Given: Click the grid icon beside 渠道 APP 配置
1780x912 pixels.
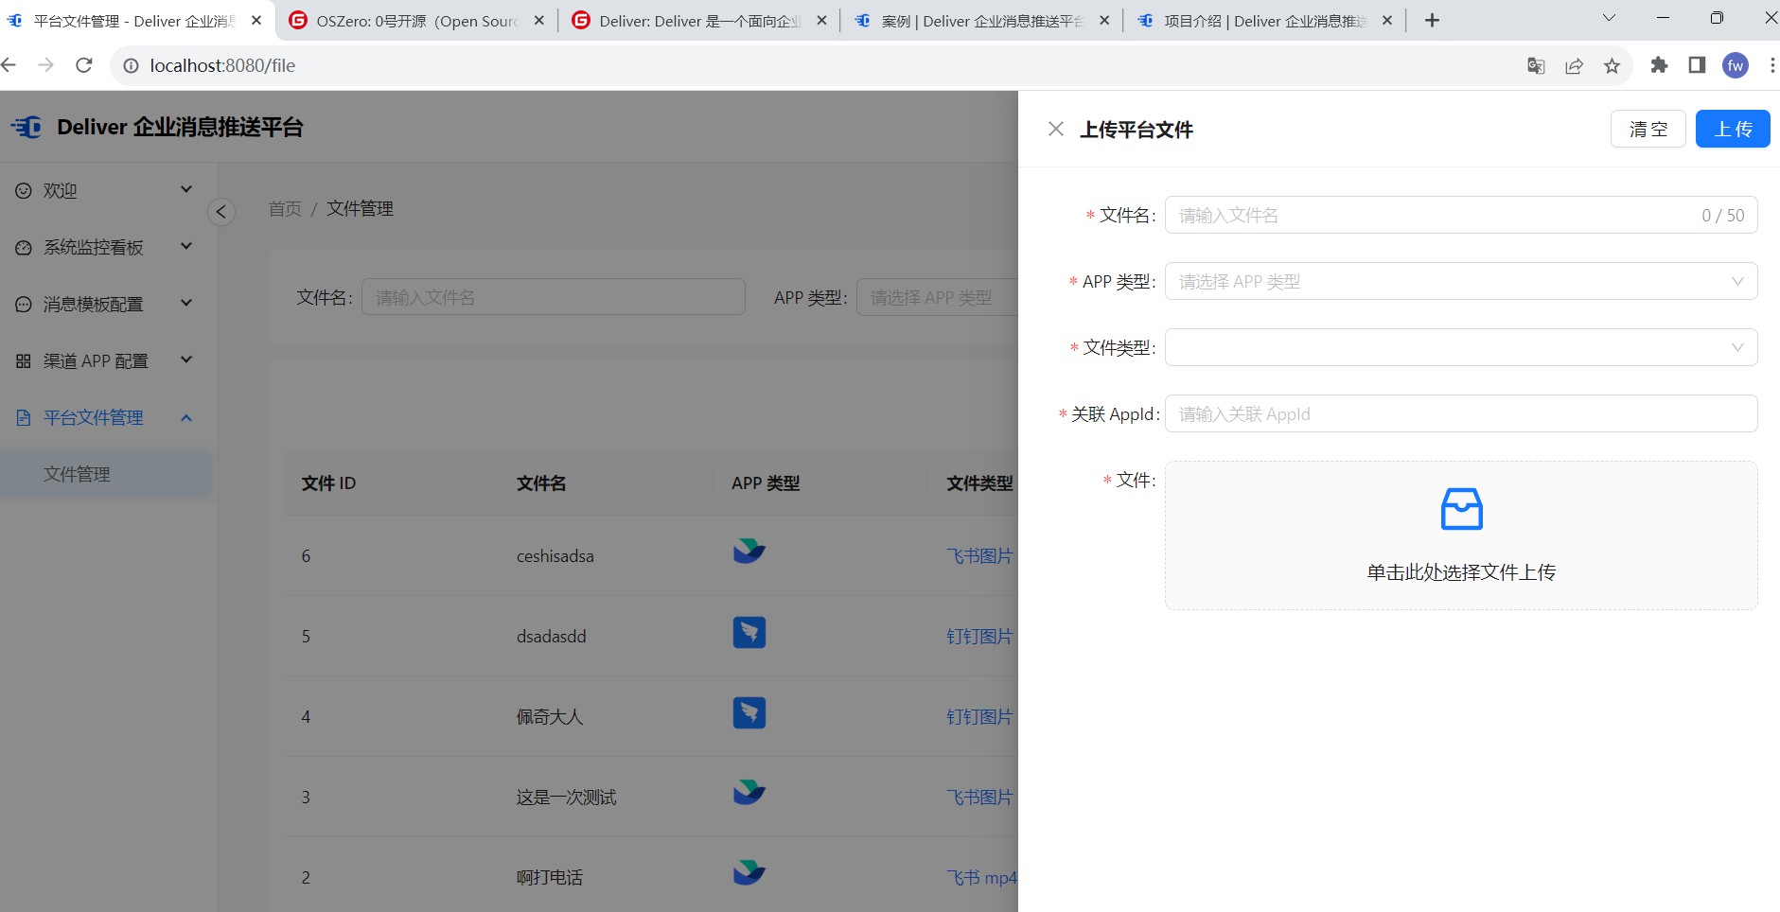Looking at the screenshot, I should click(24, 360).
